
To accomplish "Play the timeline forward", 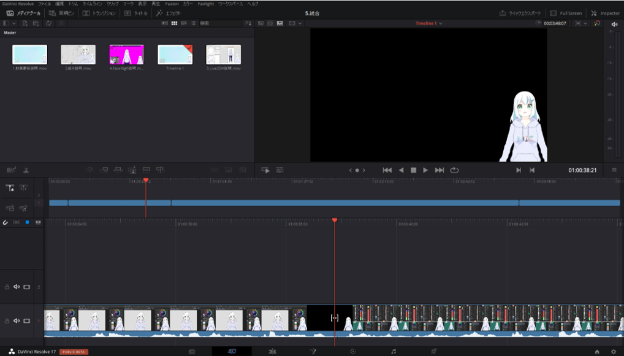I will pos(425,170).
